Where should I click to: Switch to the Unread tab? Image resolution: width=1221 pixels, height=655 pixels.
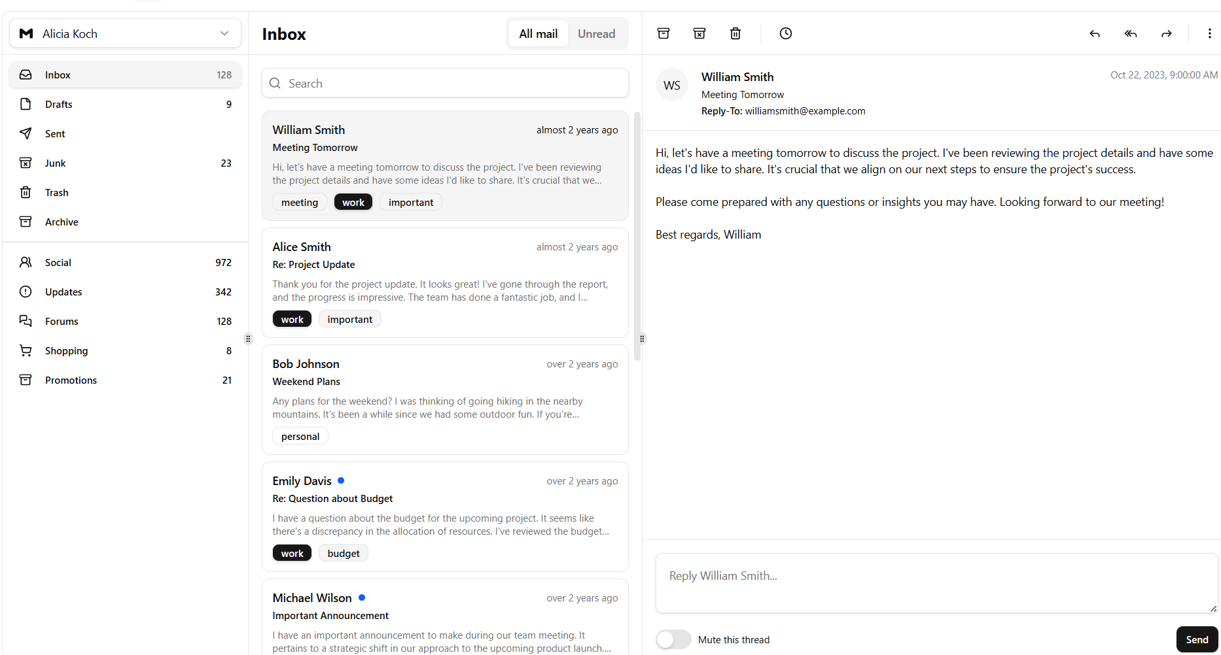pyautogui.click(x=596, y=34)
